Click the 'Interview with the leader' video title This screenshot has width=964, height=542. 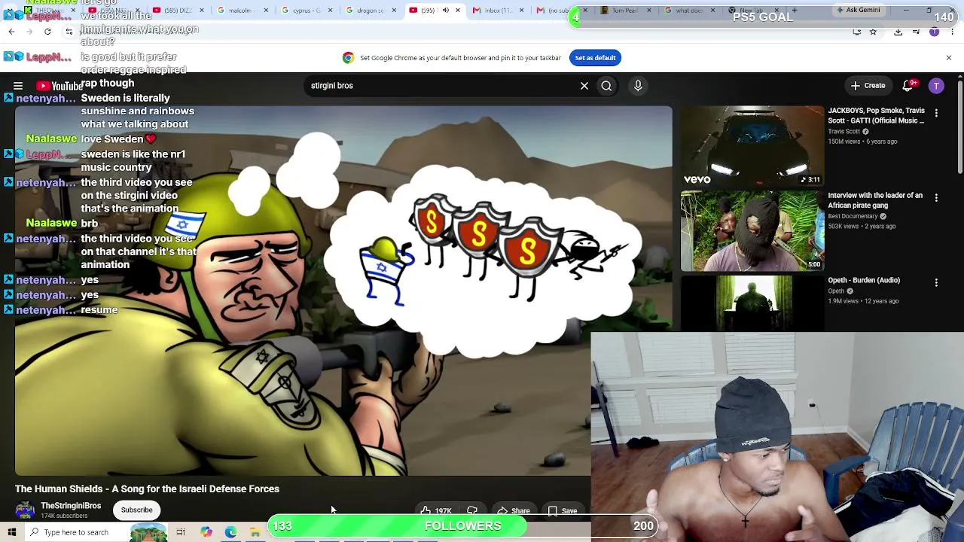point(875,200)
